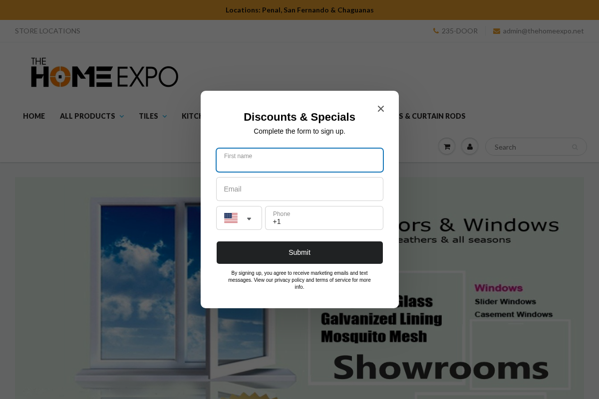This screenshot has width=599, height=399.
Task: Click the Home Expo logo
Action: click(105, 72)
